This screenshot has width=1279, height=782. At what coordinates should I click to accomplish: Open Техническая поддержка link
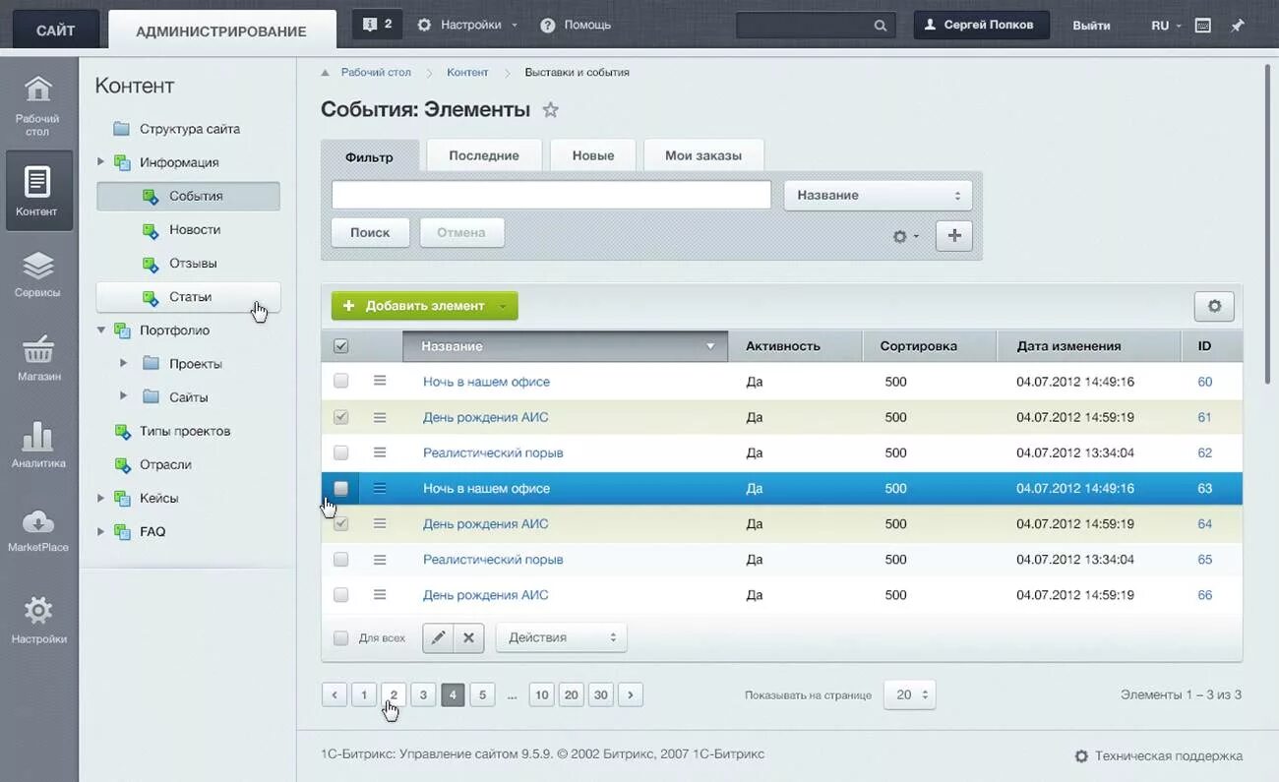tap(1159, 755)
